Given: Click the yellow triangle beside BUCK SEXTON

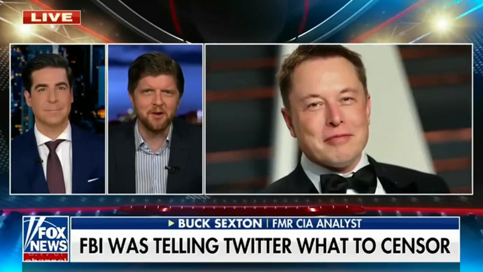Looking at the screenshot, I should (x=171, y=223).
